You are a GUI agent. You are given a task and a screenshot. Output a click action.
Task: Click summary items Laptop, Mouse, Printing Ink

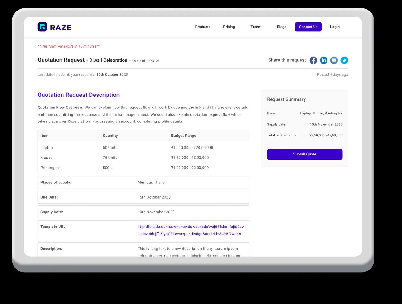321,113
